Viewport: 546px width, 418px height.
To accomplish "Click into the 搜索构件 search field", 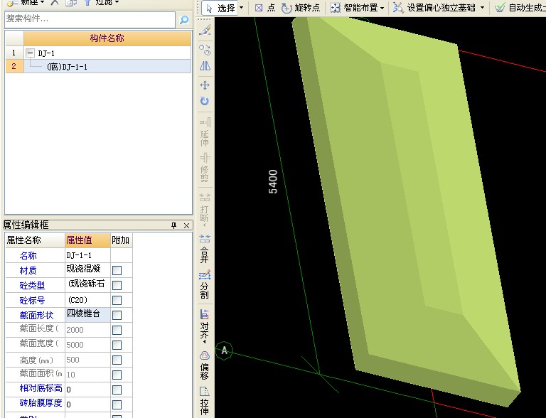I will coord(90,19).
